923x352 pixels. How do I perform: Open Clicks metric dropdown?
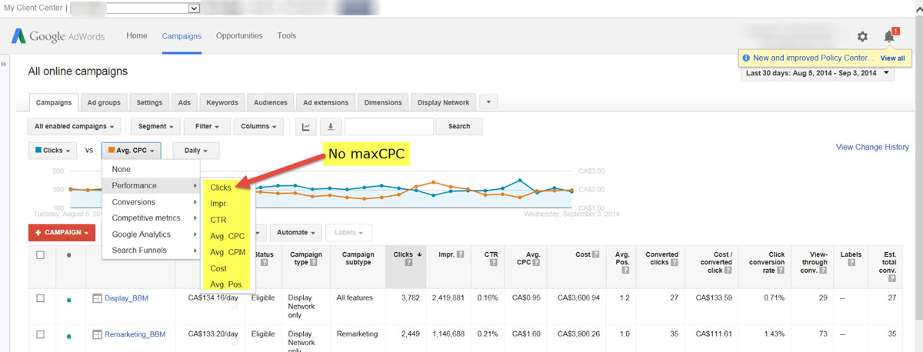(x=53, y=151)
